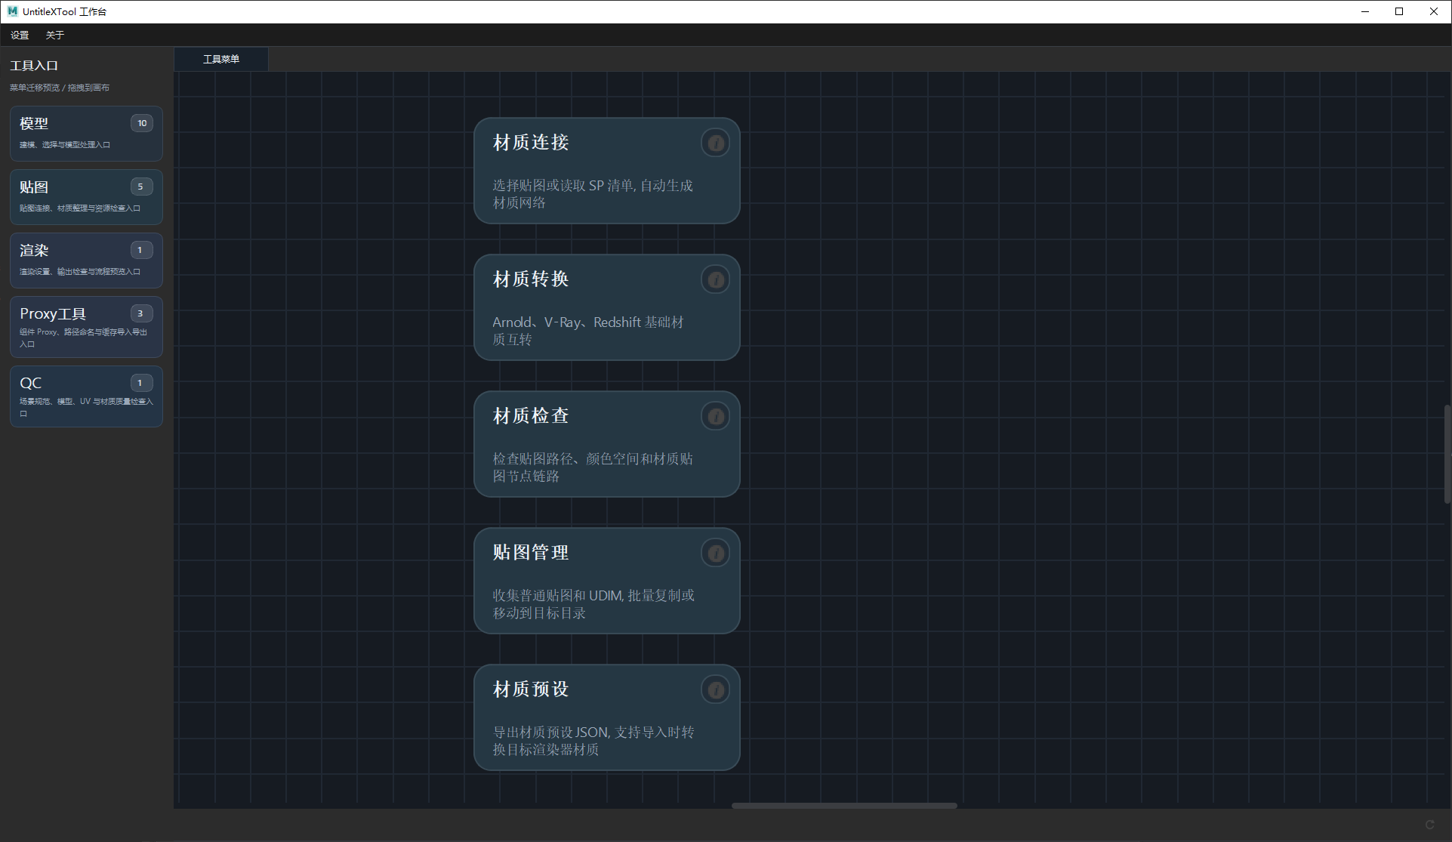This screenshot has height=842, width=1452.
Task: Click the info icon on the 材质预设 card
Action: pos(715,689)
